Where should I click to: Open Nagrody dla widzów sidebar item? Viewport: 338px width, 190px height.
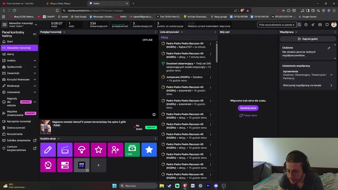click(x=19, y=102)
